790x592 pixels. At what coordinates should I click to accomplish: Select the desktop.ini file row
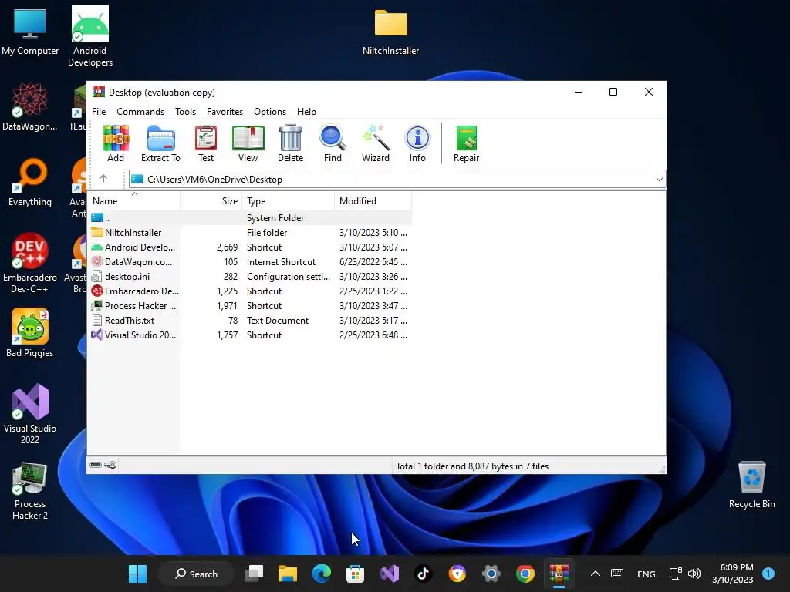click(251, 277)
